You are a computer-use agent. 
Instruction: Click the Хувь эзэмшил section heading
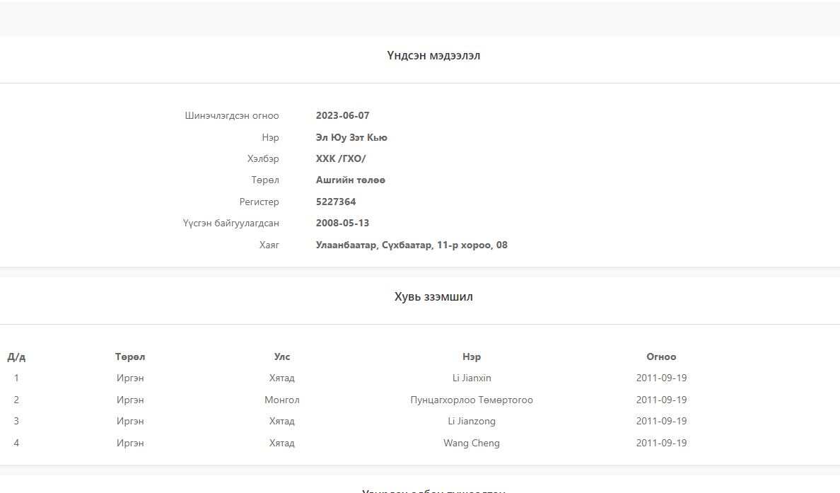pos(433,296)
